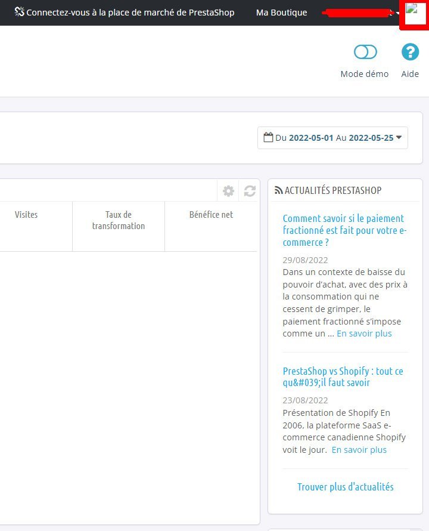The height and width of the screenshot is (531, 429).
Task: Click the 2022-05-25 end date
Action: coord(371,138)
